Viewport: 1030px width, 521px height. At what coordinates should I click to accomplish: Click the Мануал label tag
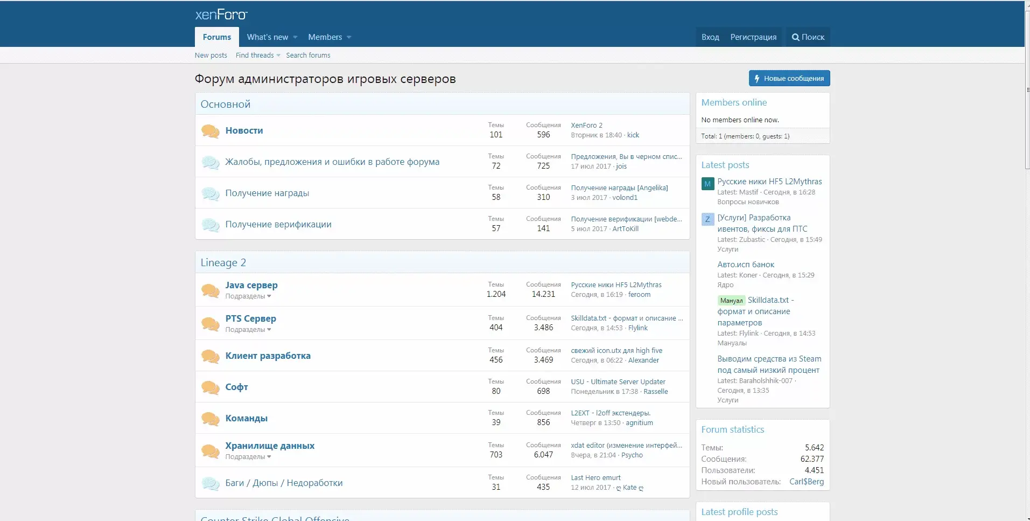(x=731, y=301)
